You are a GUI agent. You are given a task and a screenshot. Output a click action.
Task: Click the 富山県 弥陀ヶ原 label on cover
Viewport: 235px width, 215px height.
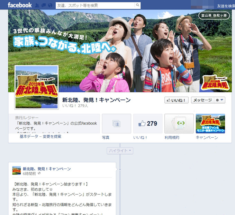pos(214,16)
